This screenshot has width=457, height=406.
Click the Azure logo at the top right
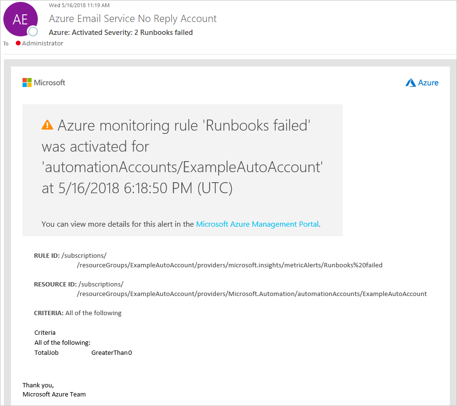422,82
